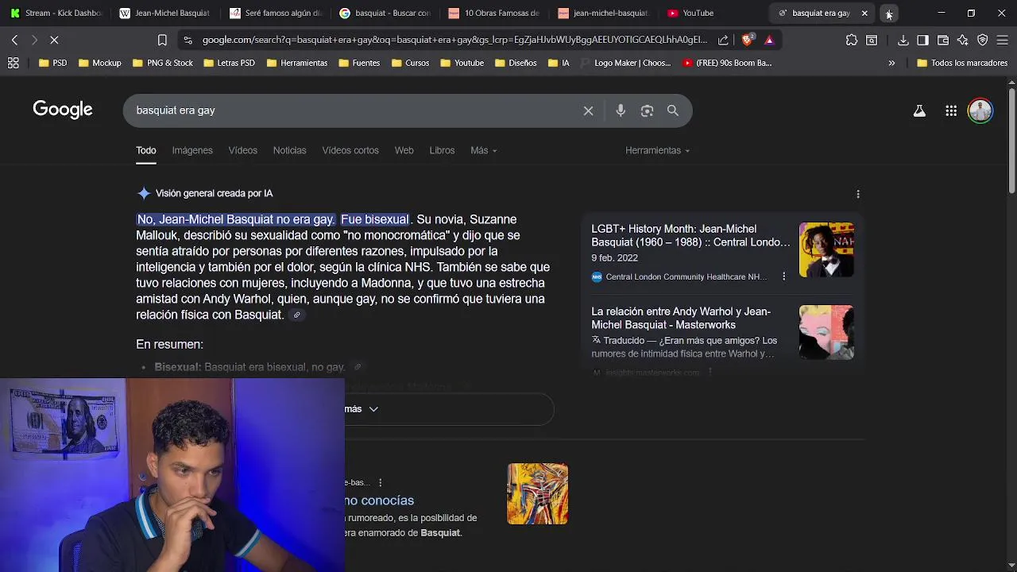Open the PSD bookmarks folder
This screenshot has height=572, width=1017.
tap(52, 63)
